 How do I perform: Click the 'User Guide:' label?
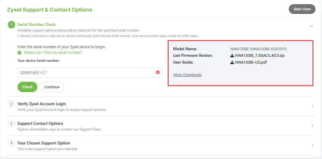click(x=183, y=62)
